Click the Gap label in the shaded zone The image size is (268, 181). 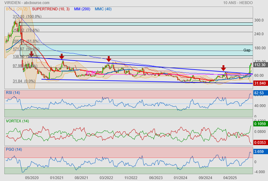click(247, 50)
